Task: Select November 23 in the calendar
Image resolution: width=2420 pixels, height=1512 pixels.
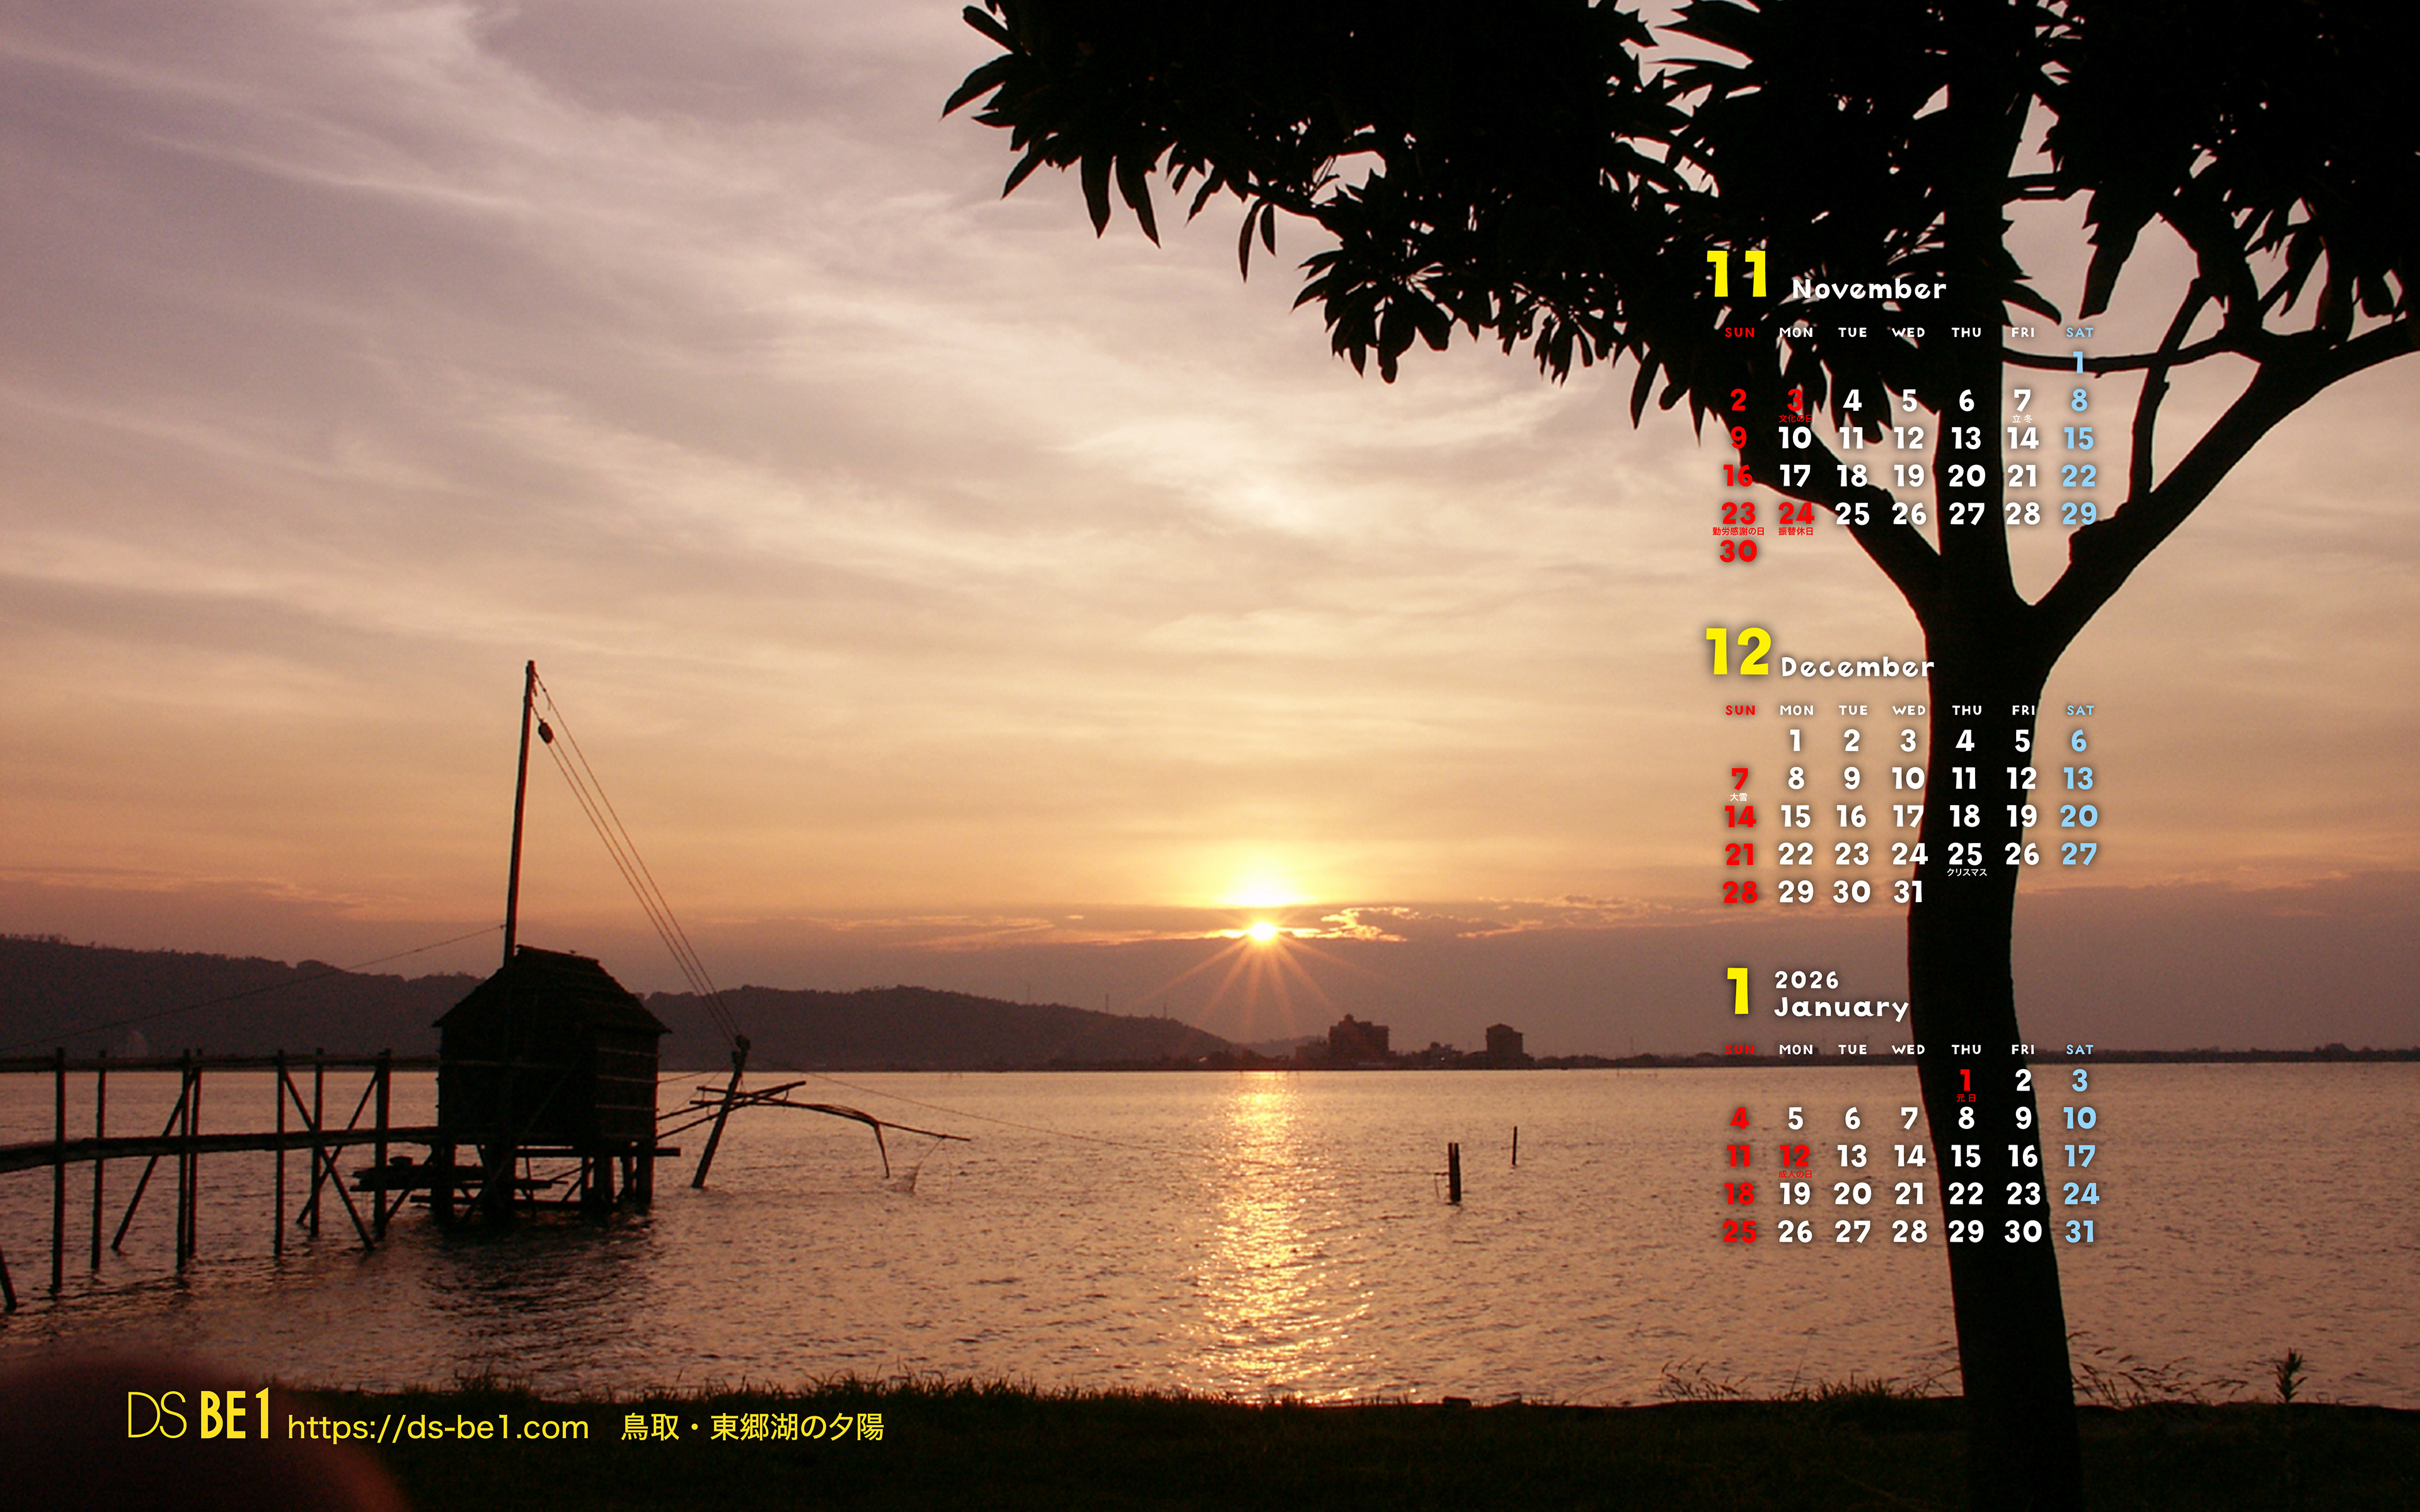Action: [1738, 514]
